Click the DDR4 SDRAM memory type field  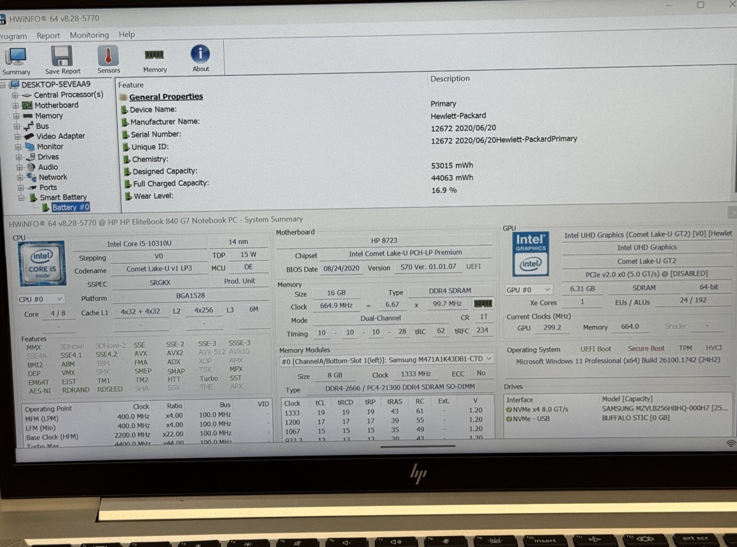pos(449,291)
